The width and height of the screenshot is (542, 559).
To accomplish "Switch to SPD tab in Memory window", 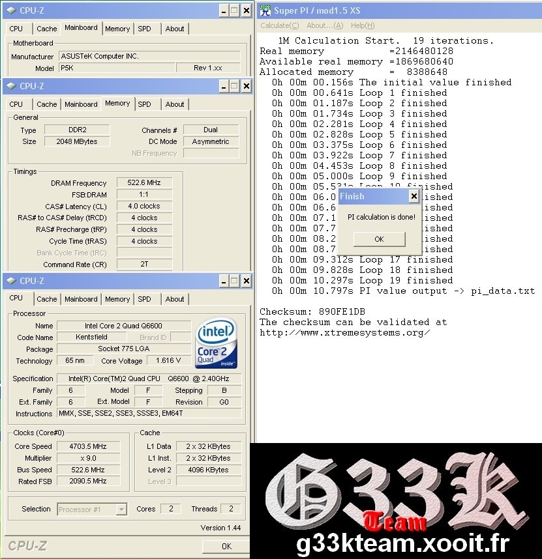I will coord(144,104).
